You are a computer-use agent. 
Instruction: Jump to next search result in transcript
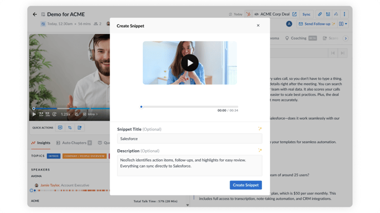343,53
